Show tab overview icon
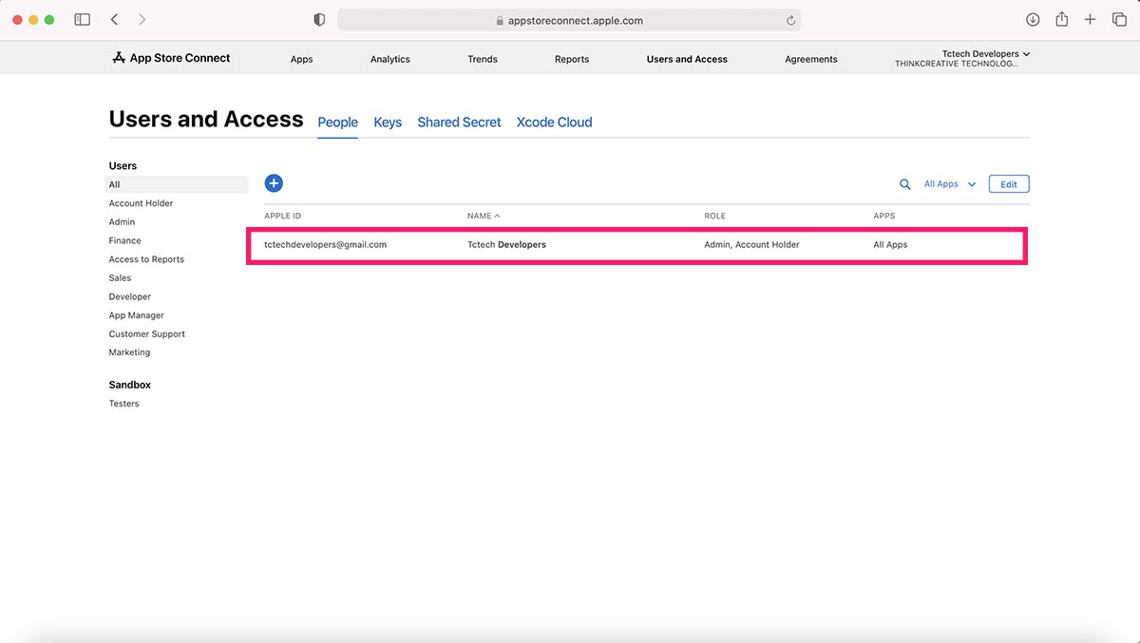Image resolution: width=1140 pixels, height=643 pixels. tap(1119, 19)
